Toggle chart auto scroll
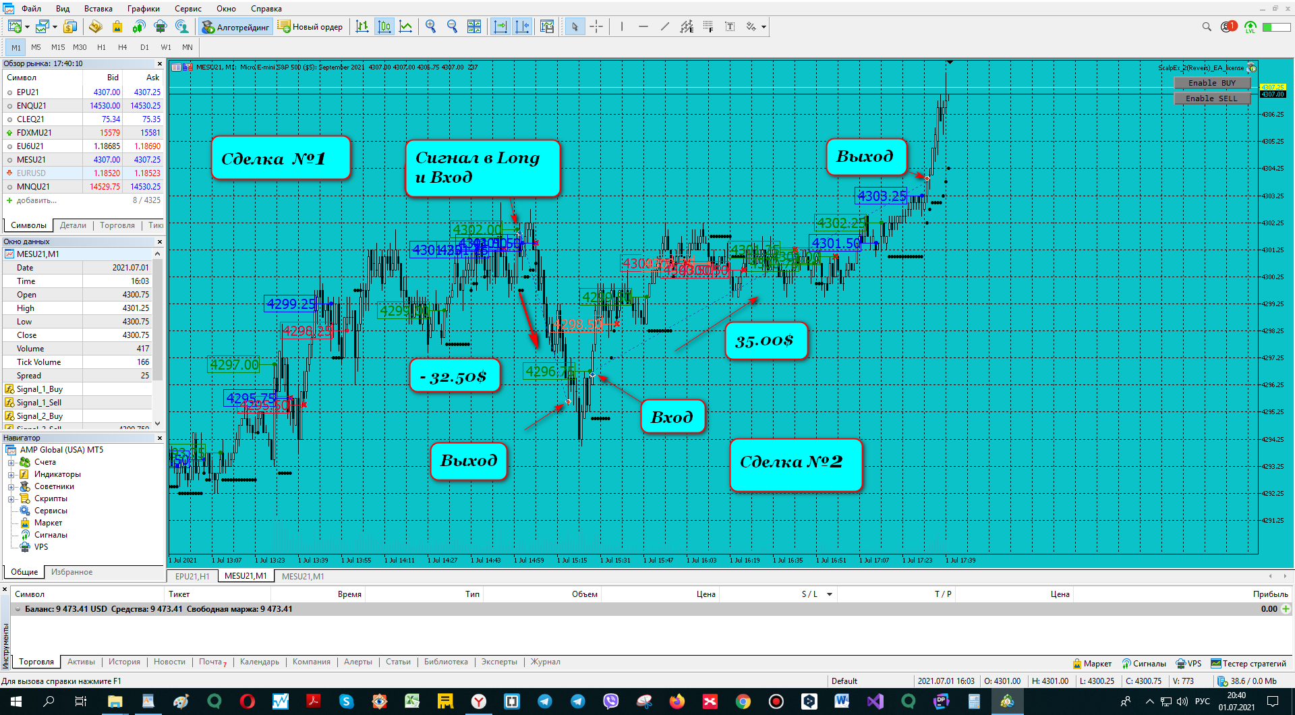Image resolution: width=1295 pixels, height=715 pixels. coord(500,26)
